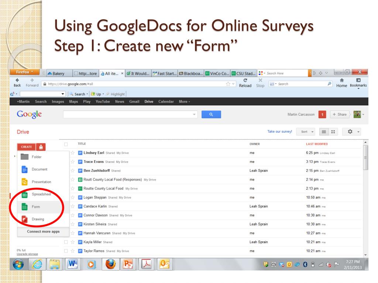Bookmark this page with the star
The height and width of the screenshot is (283, 378).
click(x=228, y=84)
